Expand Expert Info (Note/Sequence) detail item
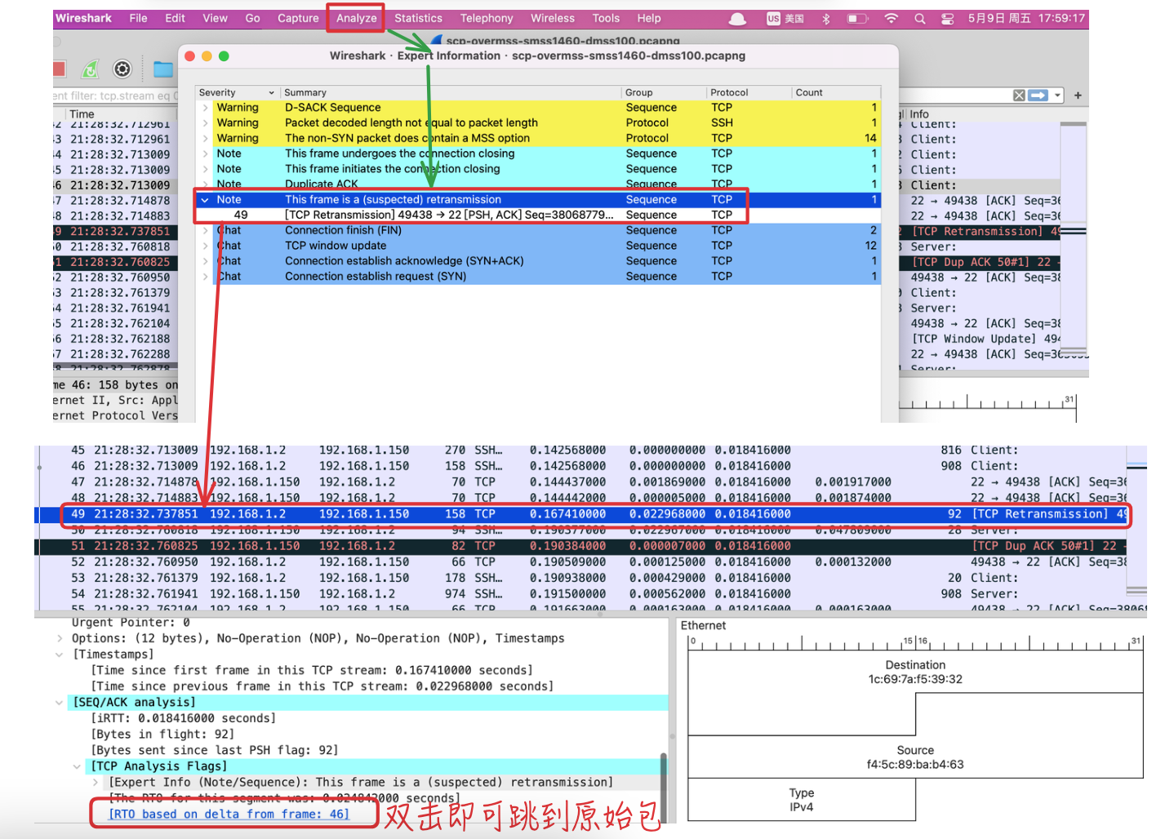Image resolution: width=1174 pixels, height=839 pixels. (x=96, y=782)
